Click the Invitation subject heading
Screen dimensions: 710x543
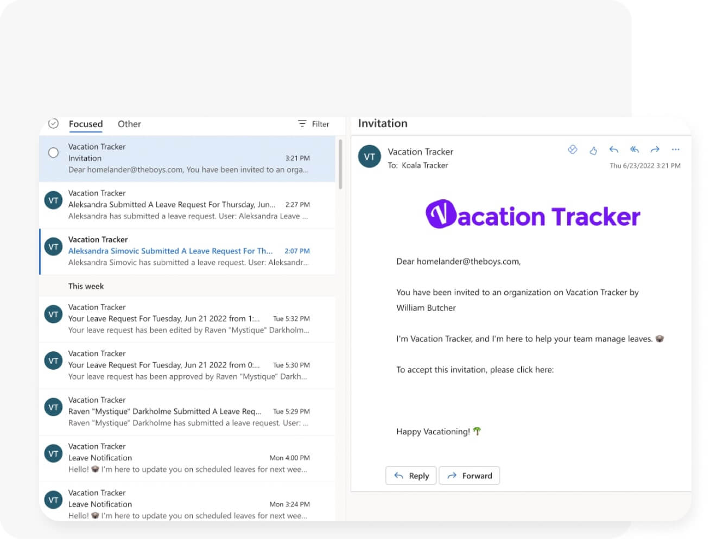coord(383,123)
